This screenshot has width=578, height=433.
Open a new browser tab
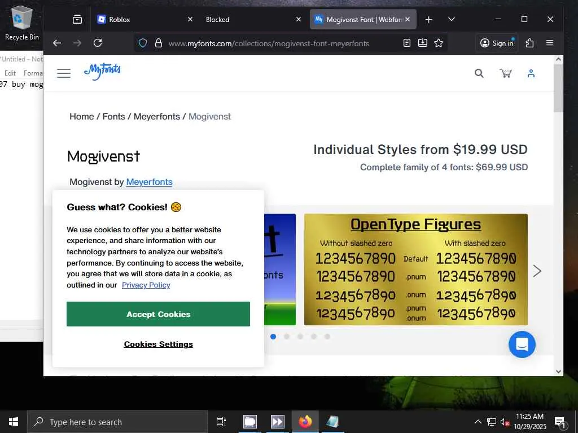point(428,20)
